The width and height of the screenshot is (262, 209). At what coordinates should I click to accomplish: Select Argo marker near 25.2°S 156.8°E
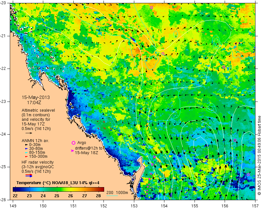[x=248, y=174]
